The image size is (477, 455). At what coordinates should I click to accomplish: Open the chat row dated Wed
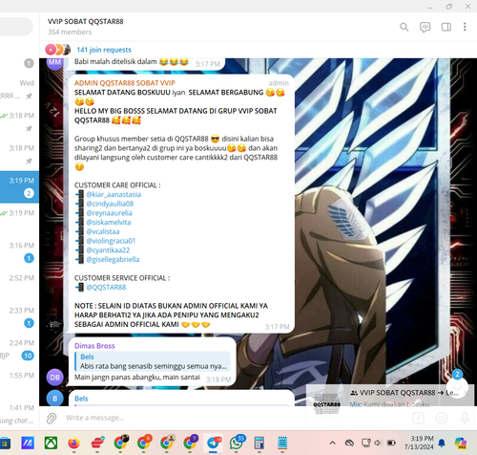[19, 90]
